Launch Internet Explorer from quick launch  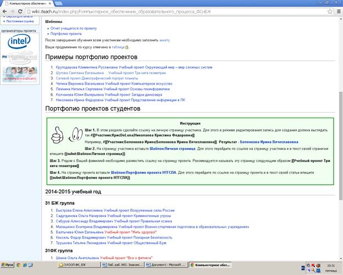25,265
